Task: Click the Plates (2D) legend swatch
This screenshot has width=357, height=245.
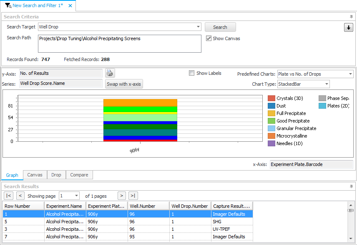Action: click(x=322, y=106)
